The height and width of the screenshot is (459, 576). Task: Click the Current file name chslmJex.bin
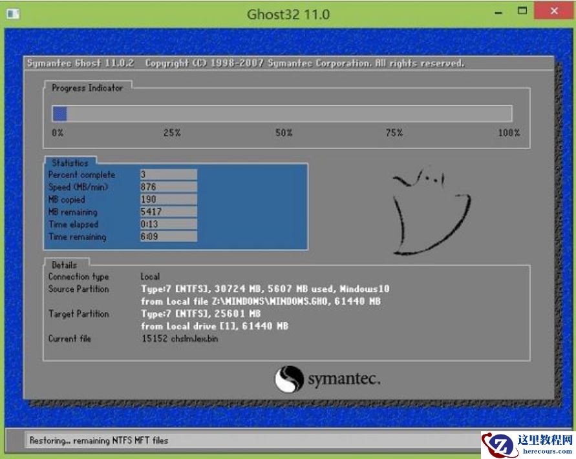180,339
